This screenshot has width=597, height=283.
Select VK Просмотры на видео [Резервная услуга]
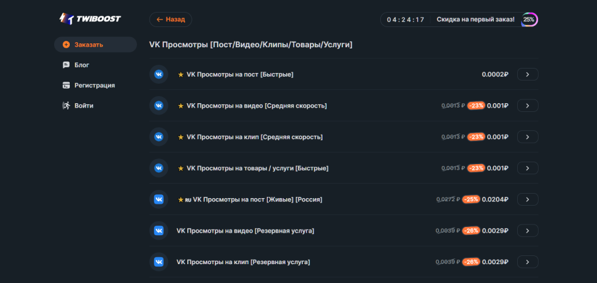click(245, 230)
